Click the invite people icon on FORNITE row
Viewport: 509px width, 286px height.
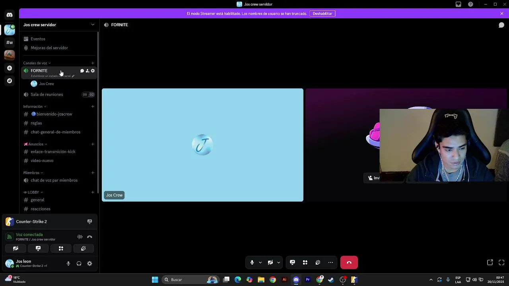[x=87, y=71]
